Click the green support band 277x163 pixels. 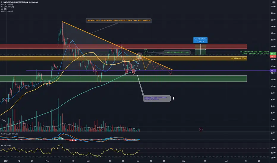[123, 79]
